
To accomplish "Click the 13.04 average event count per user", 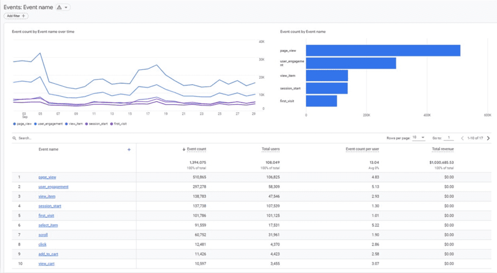I will pyautogui.click(x=374, y=163).
